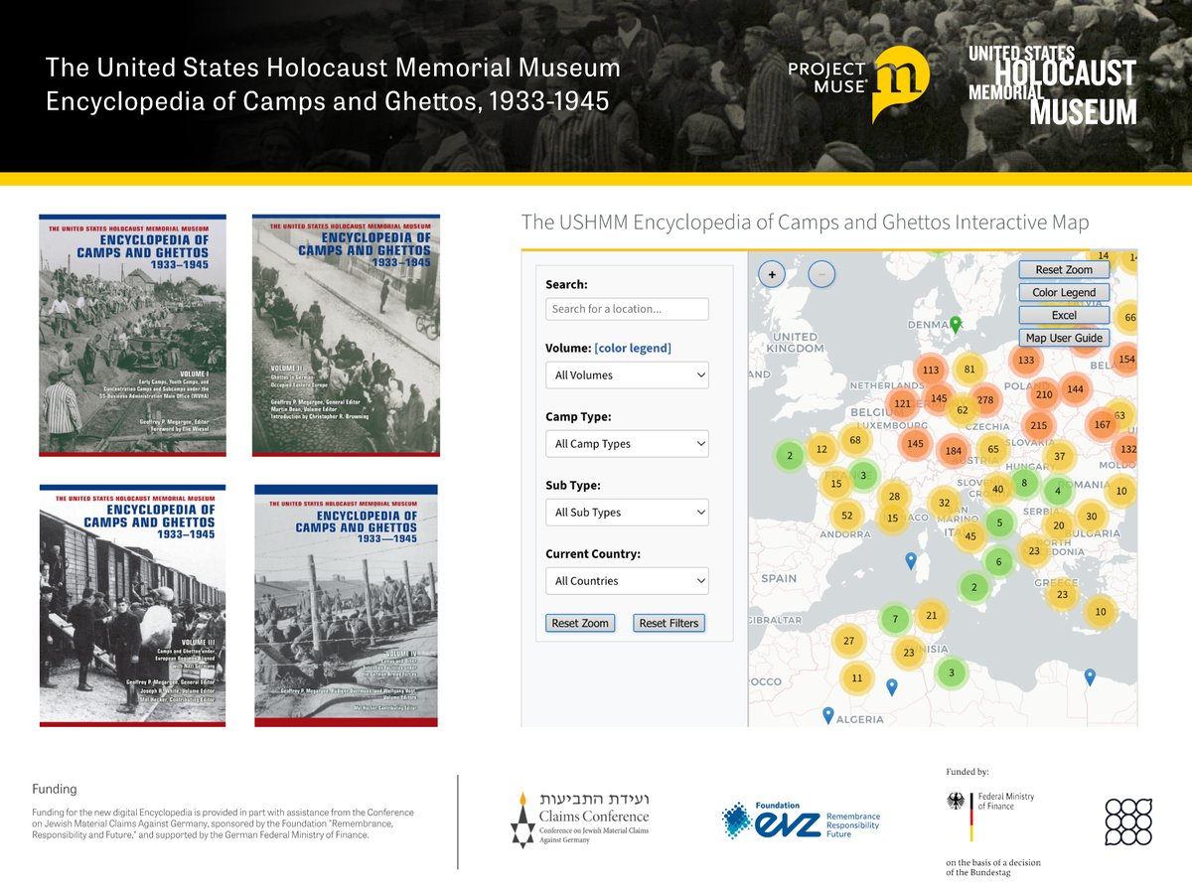Click the 'Encyclopedia of Camps and Ghettos, 1933-1945' title
1192x894 pixels.
pyautogui.click(x=328, y=101)
